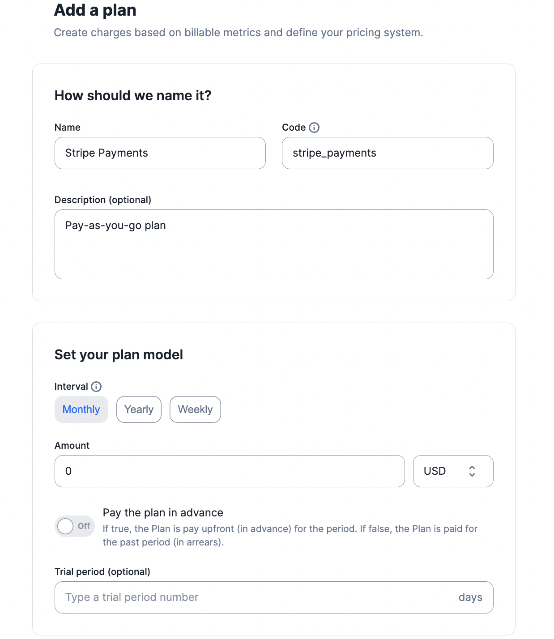Click the 'How should we name it?' heading
The height and width of the screenshot is (639, 554).
pos(133,96)
